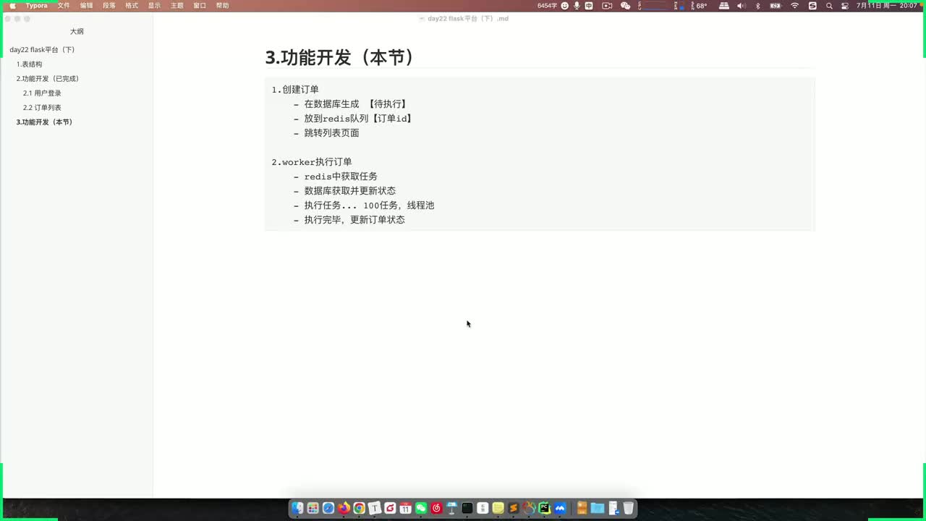
Task: Open NetEase Music from the dock
Action: coord(436,509)
